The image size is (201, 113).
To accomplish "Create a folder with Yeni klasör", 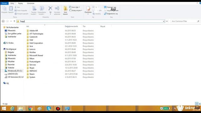I will (65, 10).
